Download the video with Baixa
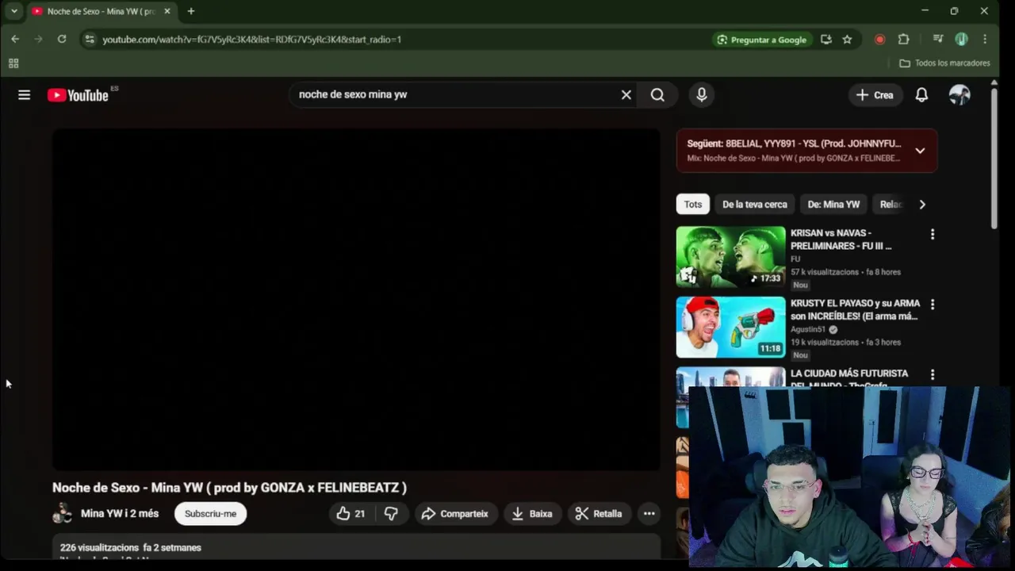Image resolution: width=1015 pixels, height=571 pixels. (x=532, y=514)
